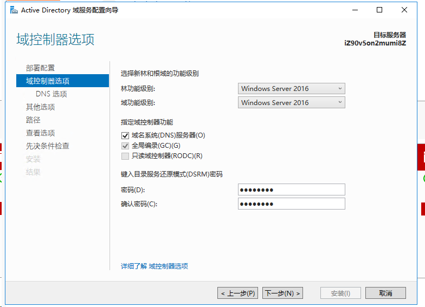The height and width of the screenshot is (307, 425).
Task: Open the 林功能级别 dropdown
Action: [x=292, y=89]
